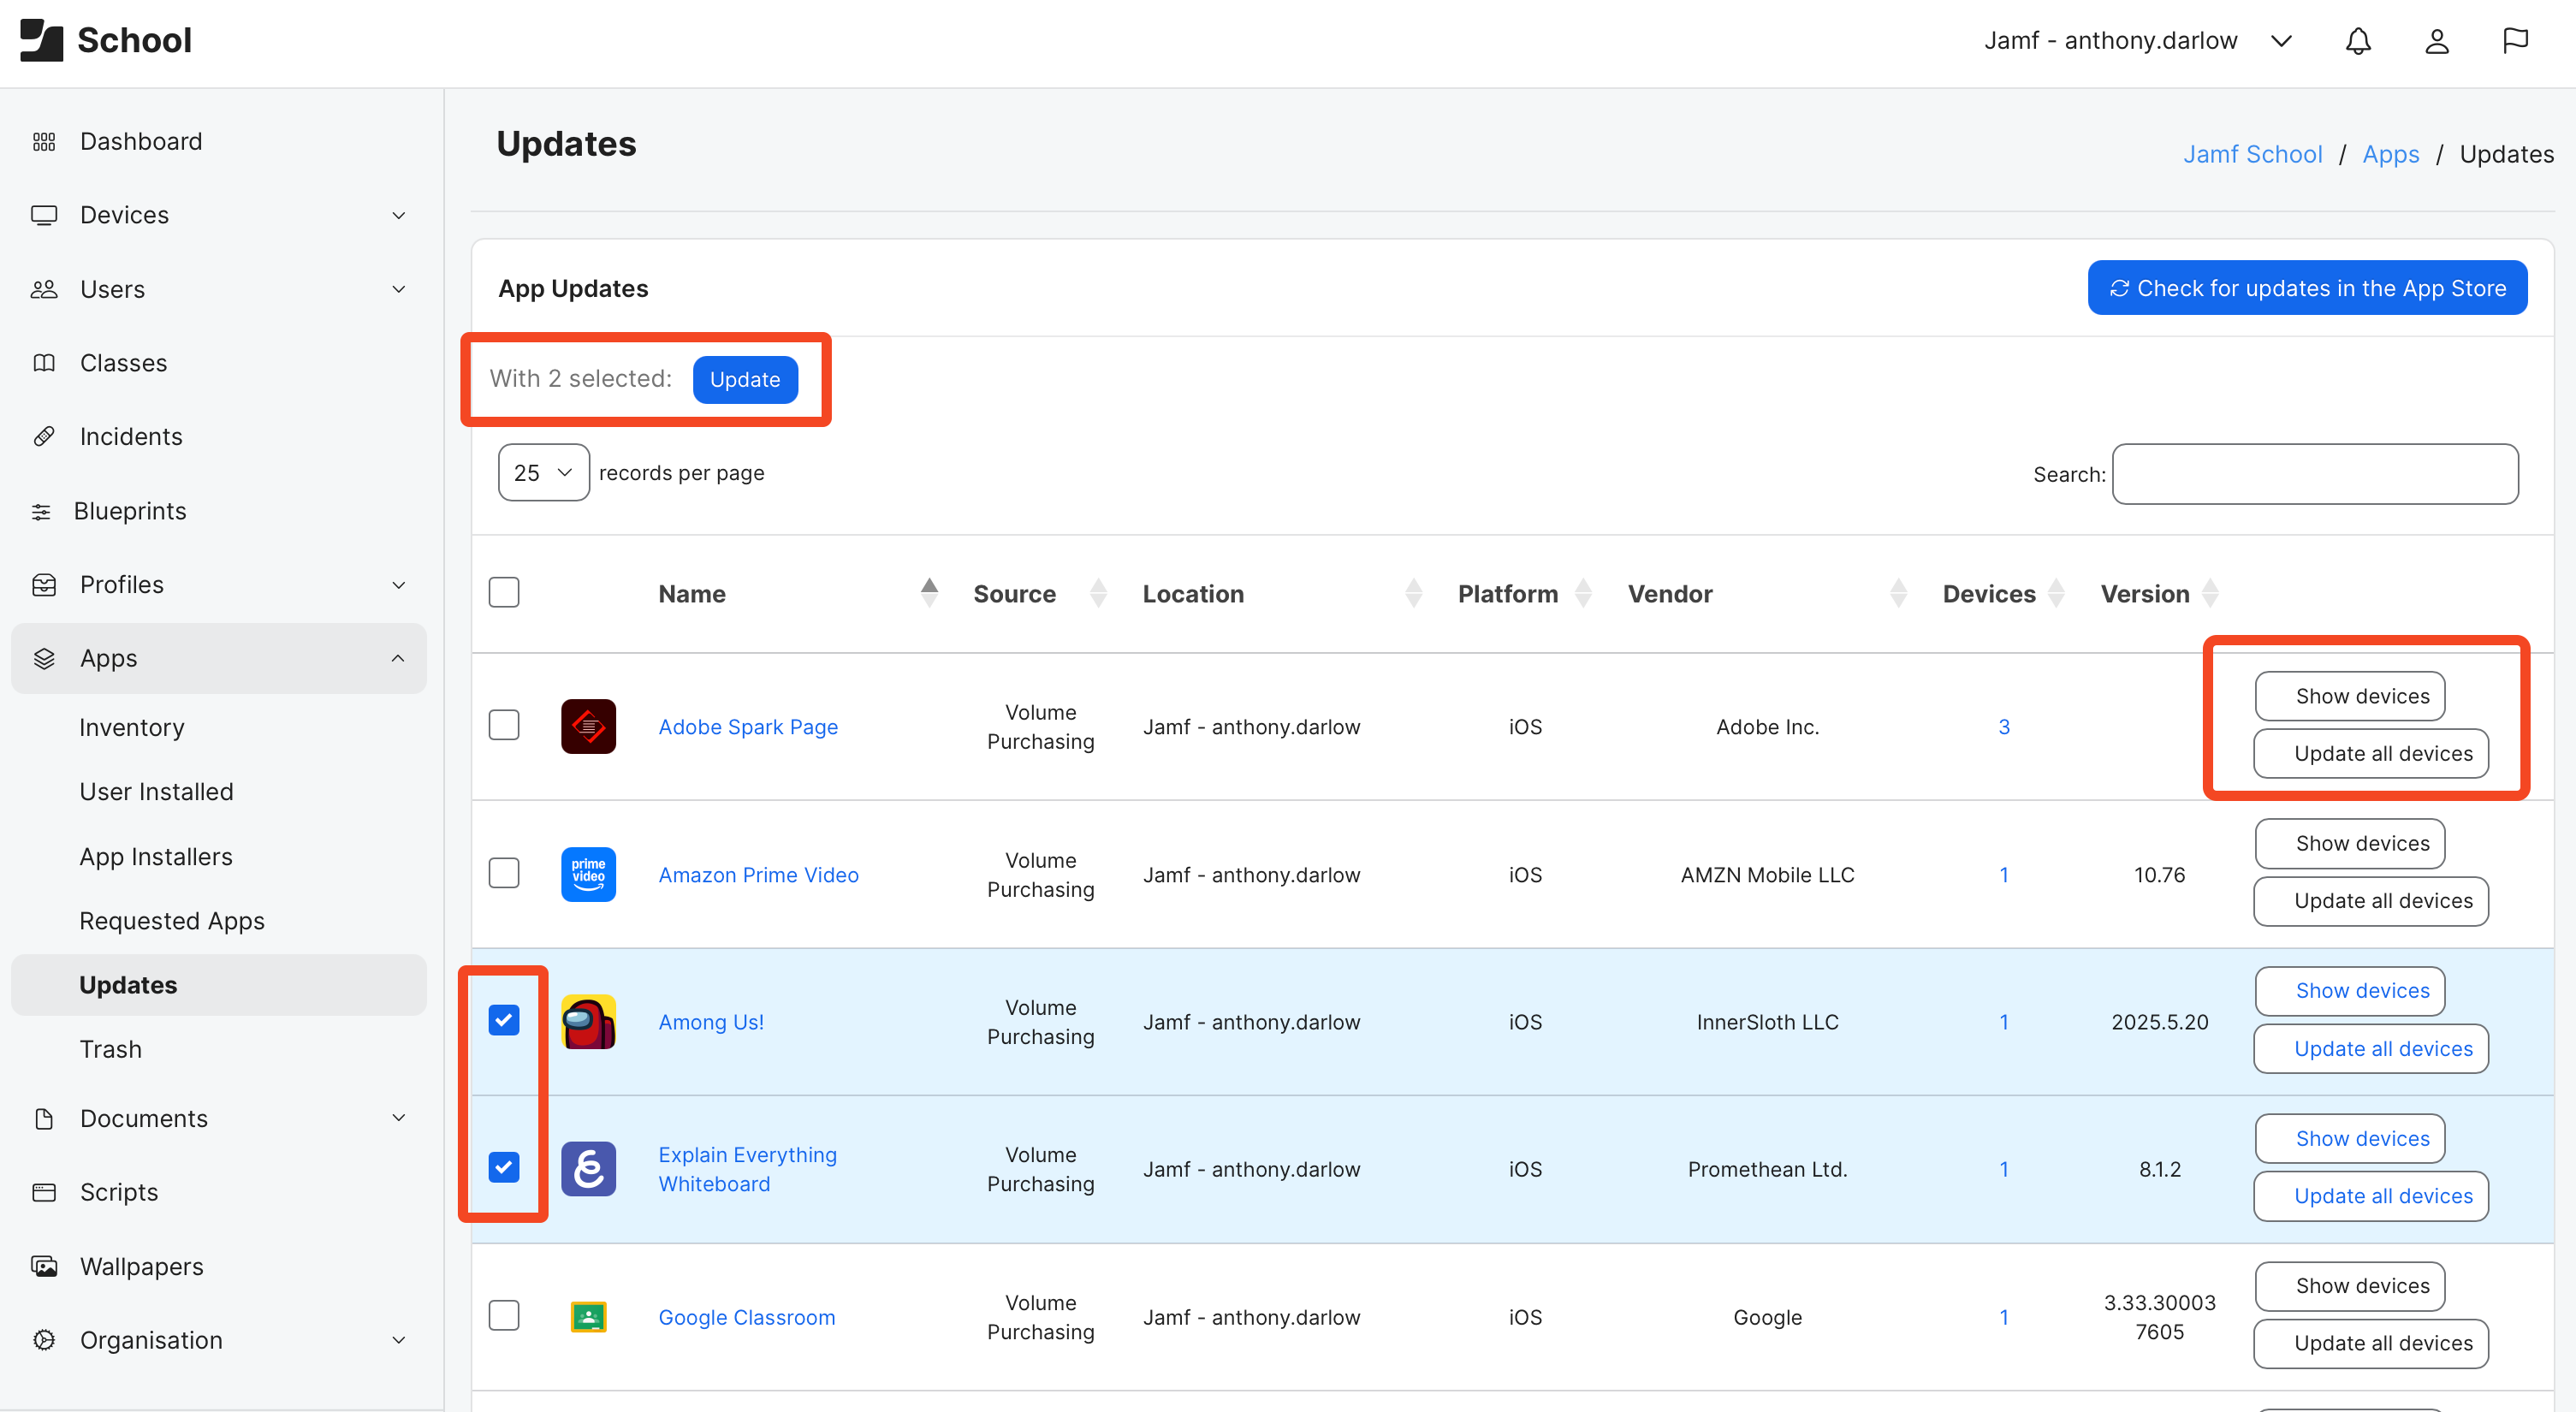Screen dimensions: 2576x1412
Task: Click the Scripts window icon
Action: click(x=44, y=1192)
